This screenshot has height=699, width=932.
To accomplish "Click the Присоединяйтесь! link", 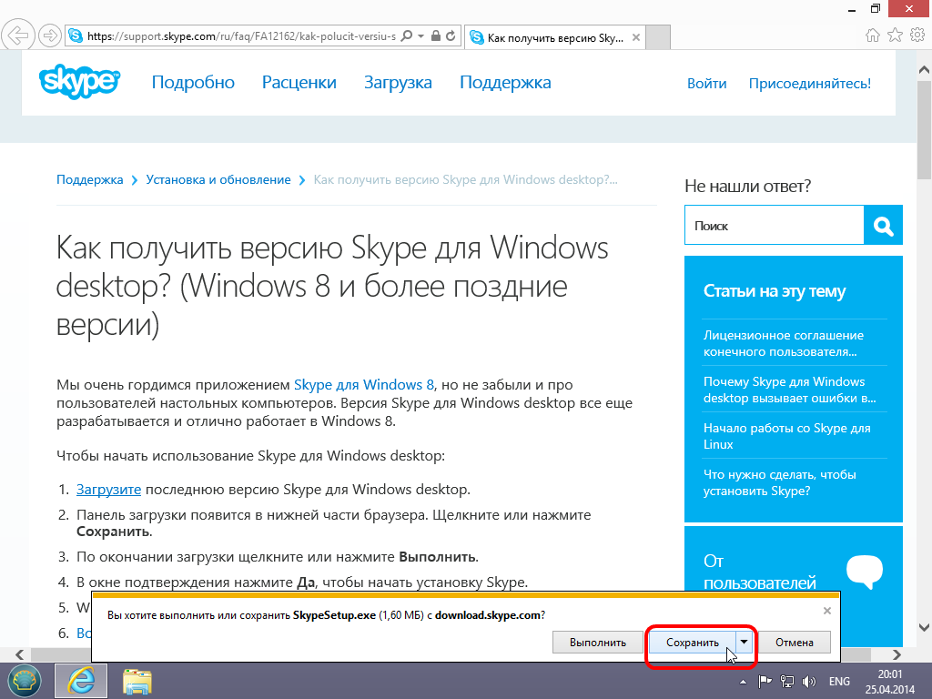I will coord(809,83).
